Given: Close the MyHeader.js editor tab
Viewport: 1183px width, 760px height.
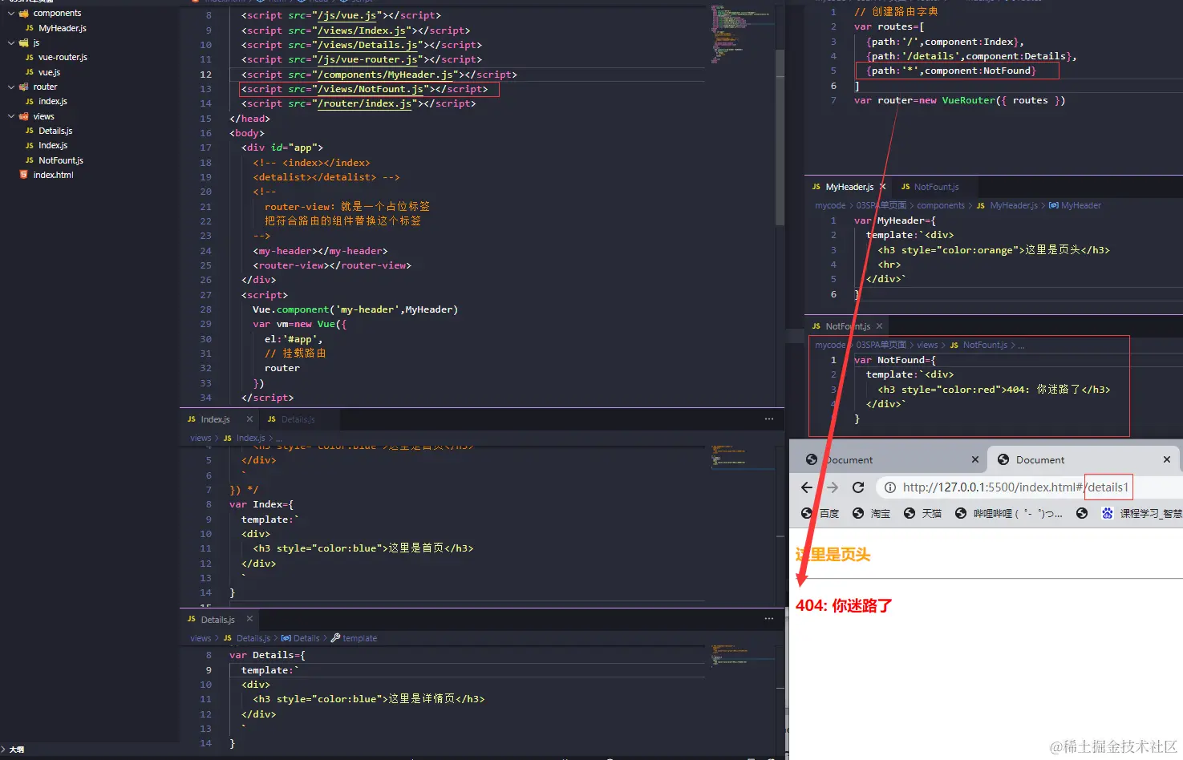Looking at the screenshot, I should pos(882,187).
